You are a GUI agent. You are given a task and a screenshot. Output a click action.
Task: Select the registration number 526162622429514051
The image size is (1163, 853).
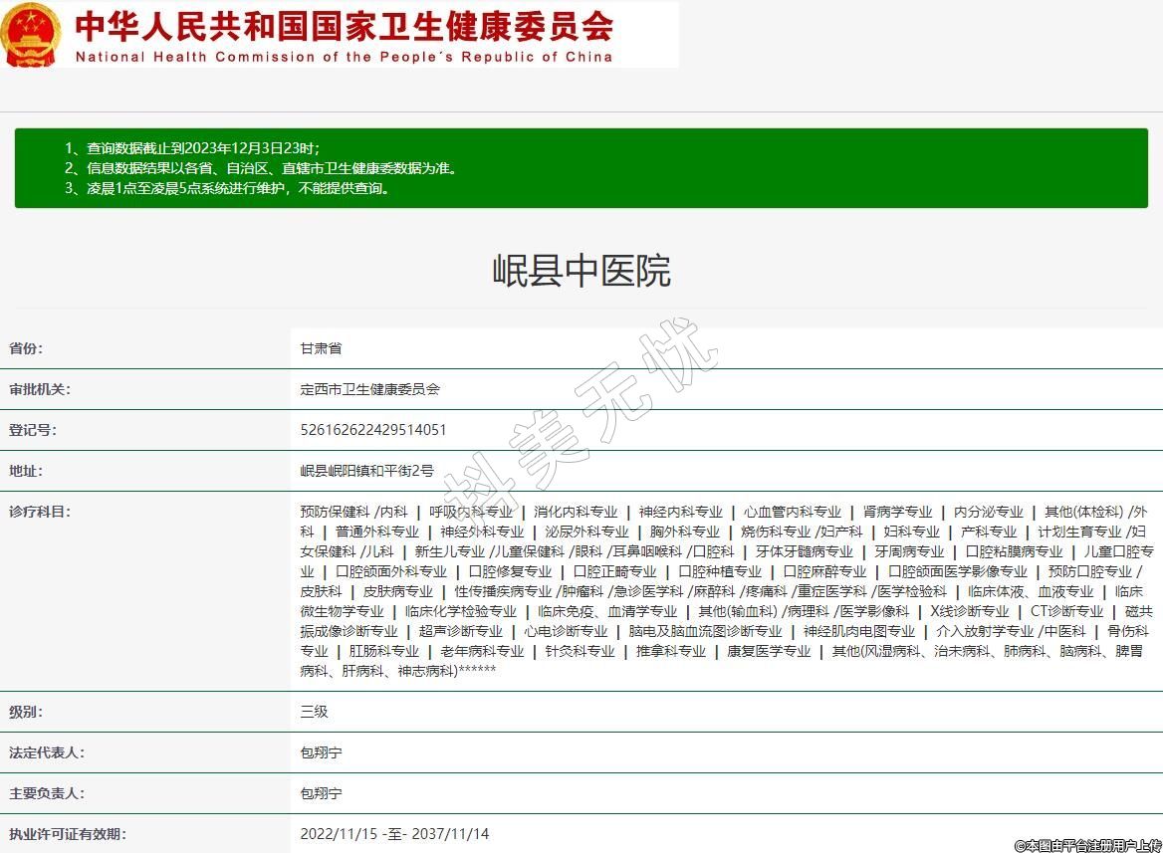[x=372, y=430]
